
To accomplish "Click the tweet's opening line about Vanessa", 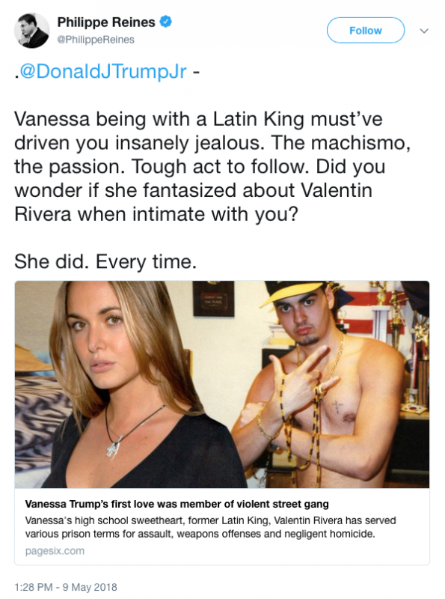I will click(198, 119).
